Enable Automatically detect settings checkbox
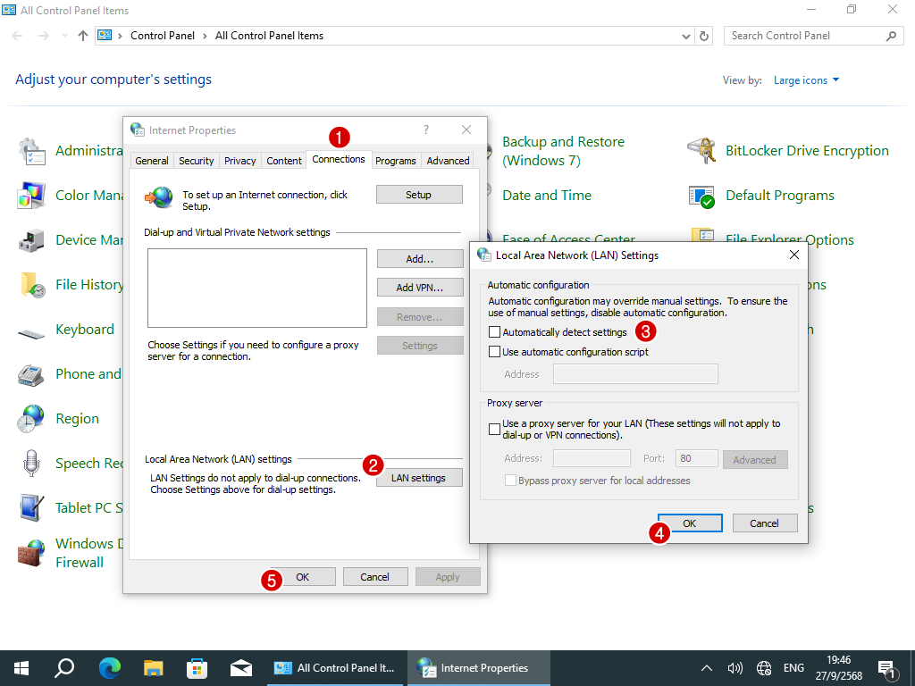This screenshot has width=915, height=686. 495,332
